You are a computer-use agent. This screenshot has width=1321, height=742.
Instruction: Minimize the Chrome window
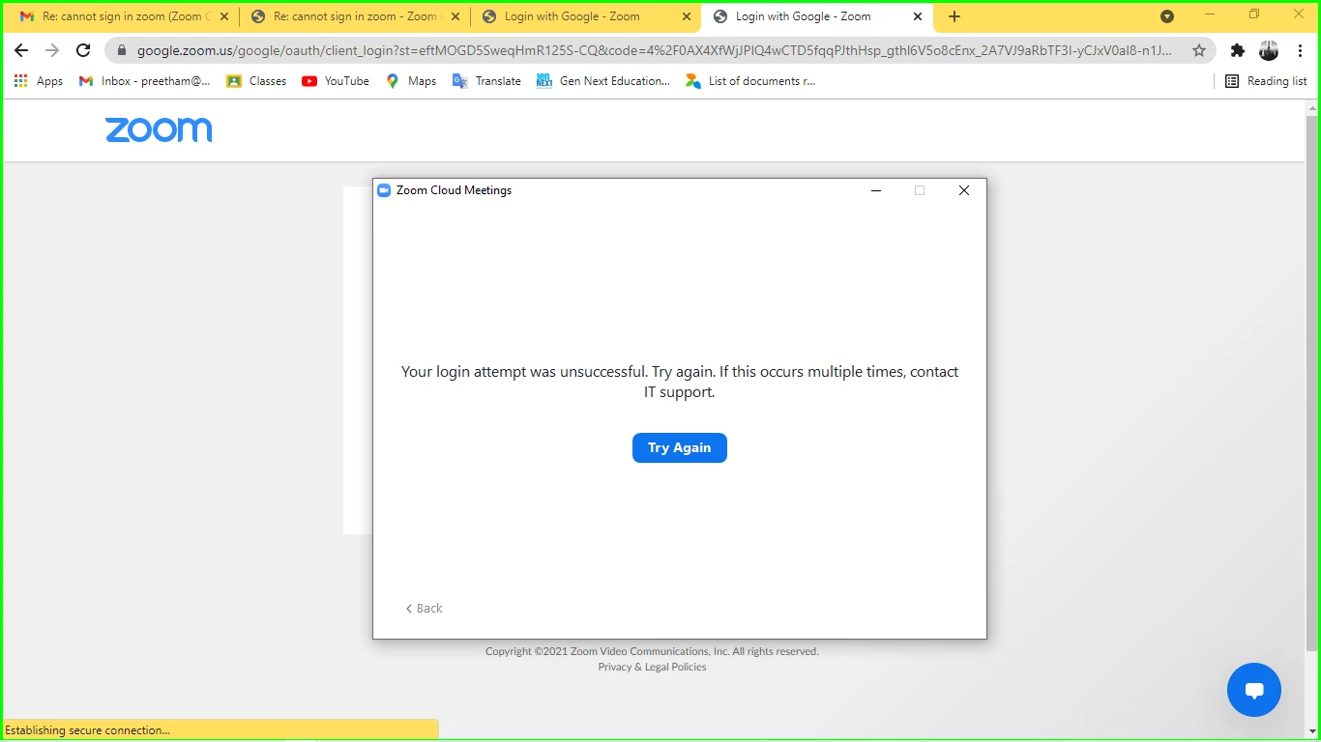coord(1210,14)
